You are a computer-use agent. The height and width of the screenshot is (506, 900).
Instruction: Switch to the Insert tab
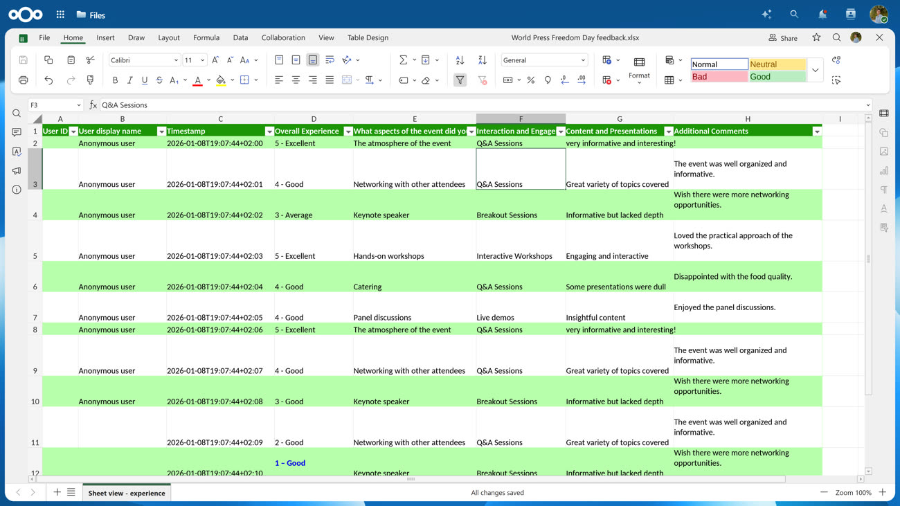click(105, 37)
